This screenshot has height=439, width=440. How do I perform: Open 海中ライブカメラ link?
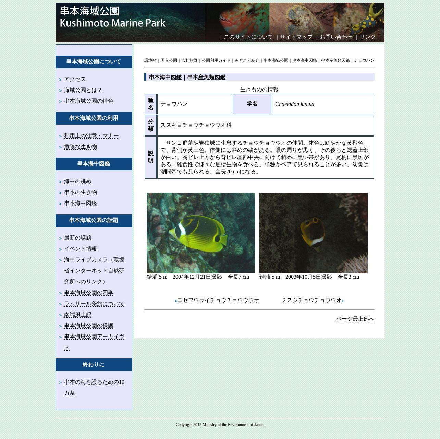click(86, 260)
